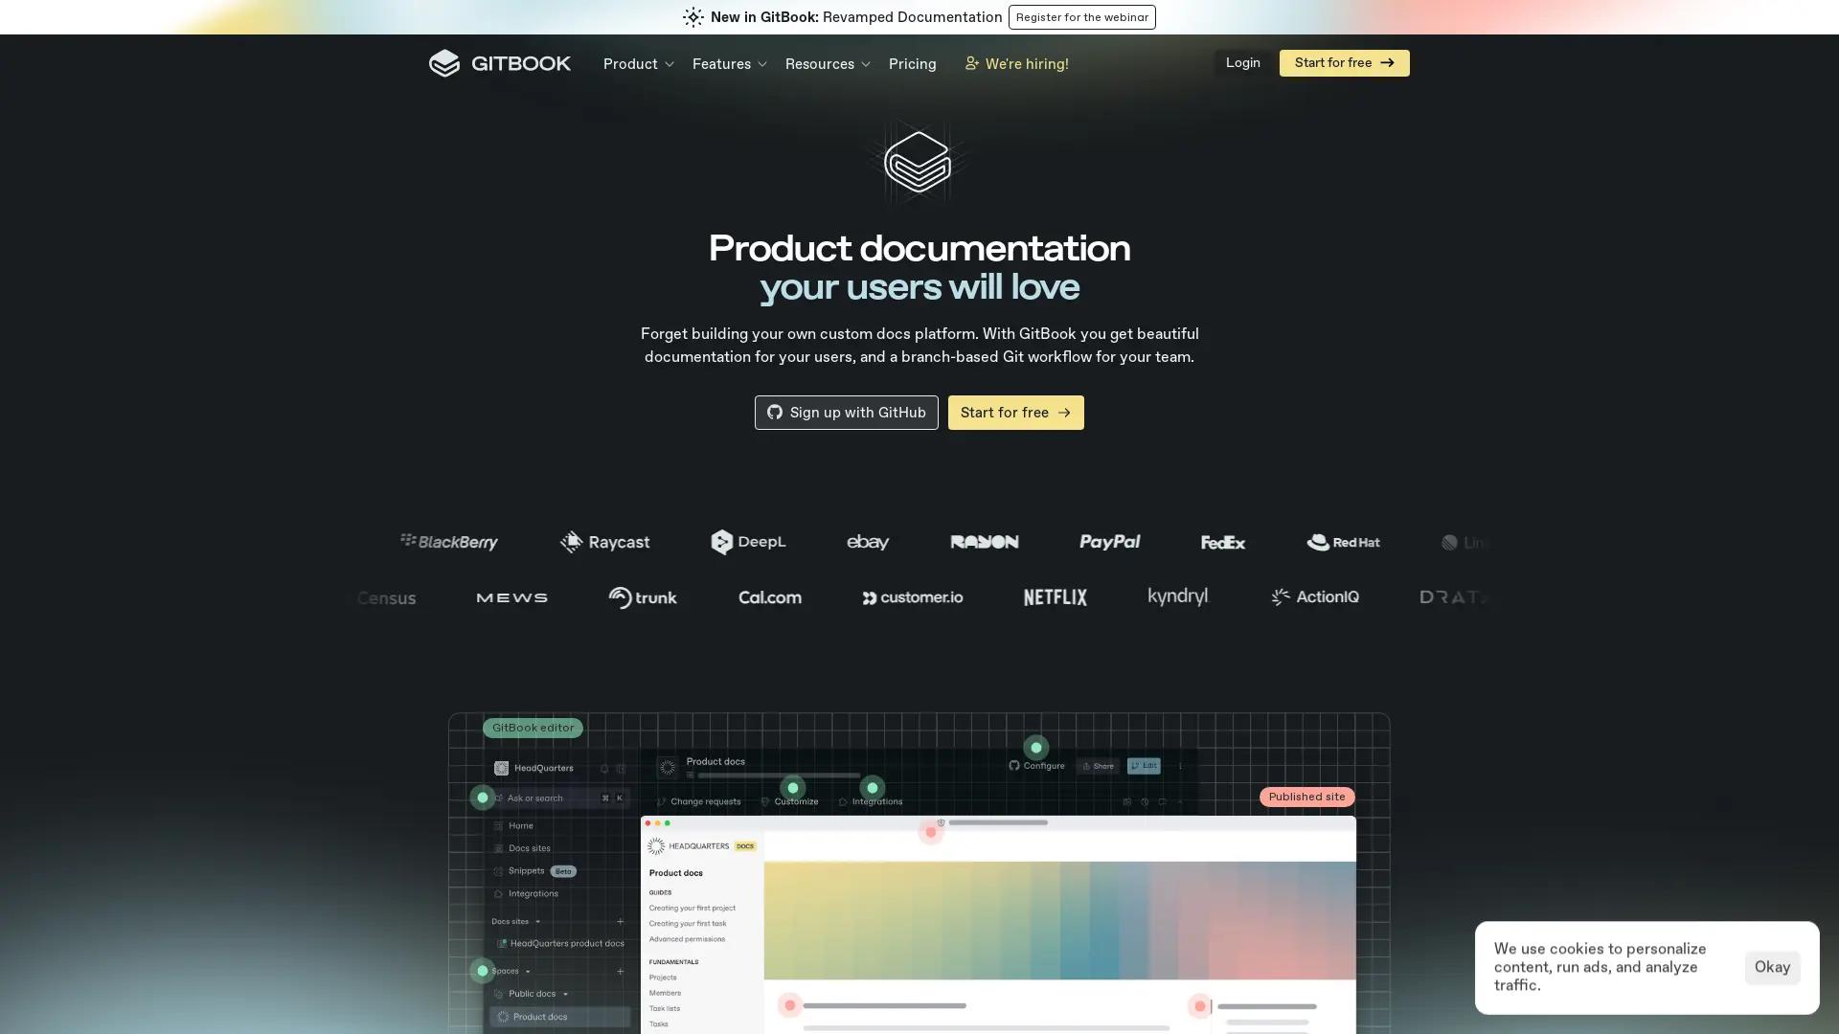Select the We're hiring person icon
1839x1034 pixels.
972,63
